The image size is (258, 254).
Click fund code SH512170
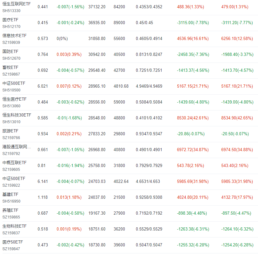(x=11, y=26)
